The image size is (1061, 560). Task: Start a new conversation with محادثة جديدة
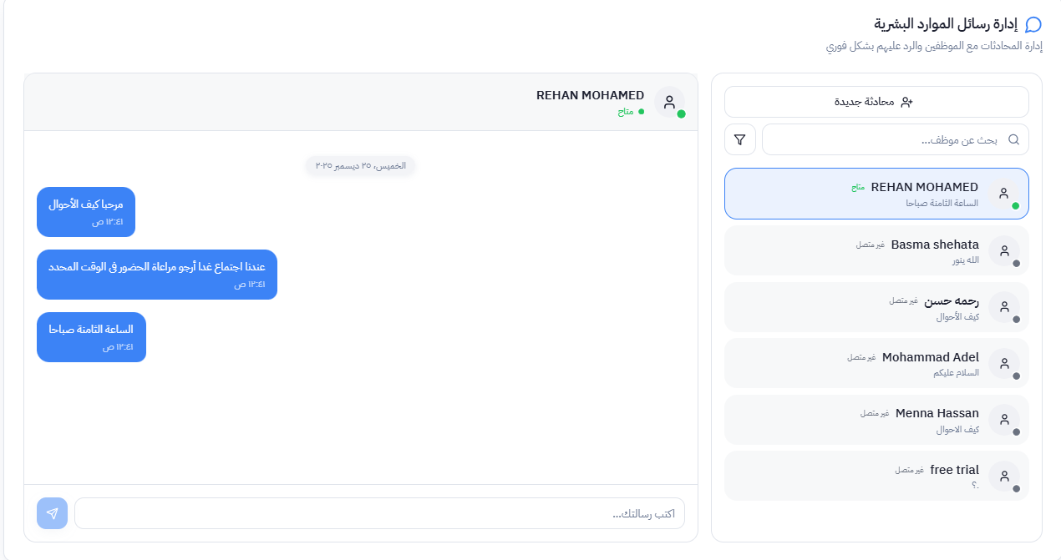pos(876,102)
